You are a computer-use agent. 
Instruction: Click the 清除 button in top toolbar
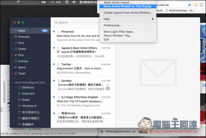43,2
